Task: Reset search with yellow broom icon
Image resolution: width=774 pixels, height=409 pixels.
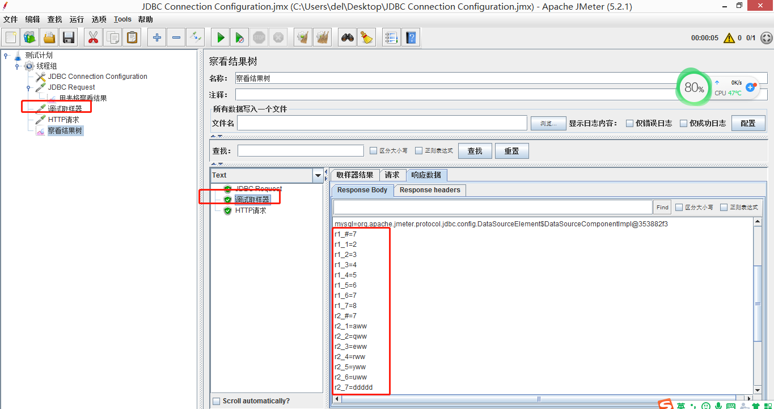Action: pyautogui.click(x=367, y=38)
